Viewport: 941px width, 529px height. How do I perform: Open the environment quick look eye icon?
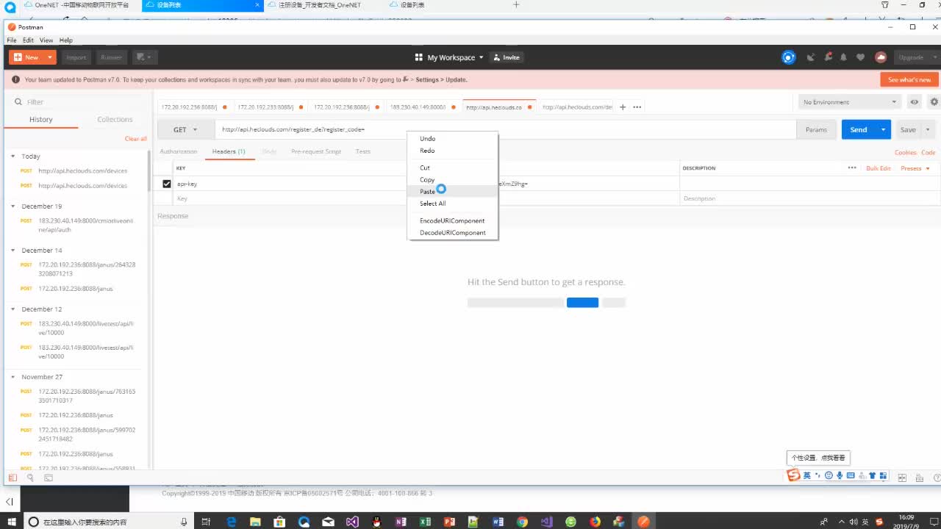coord(915,102)
